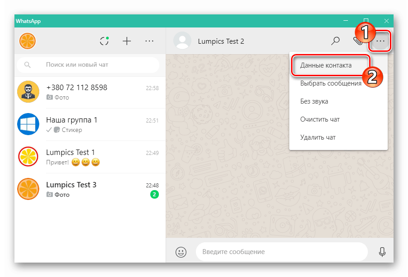The width and height of the screenshot is (408, 277).
Task: Click the 22:51 timestamp
Action: 152,120
